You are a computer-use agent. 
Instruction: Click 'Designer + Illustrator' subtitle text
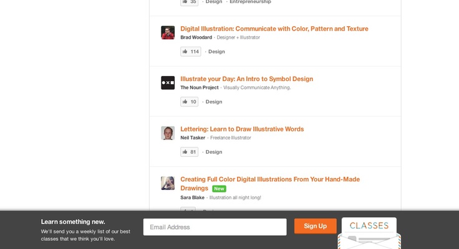tap(238, 37)
